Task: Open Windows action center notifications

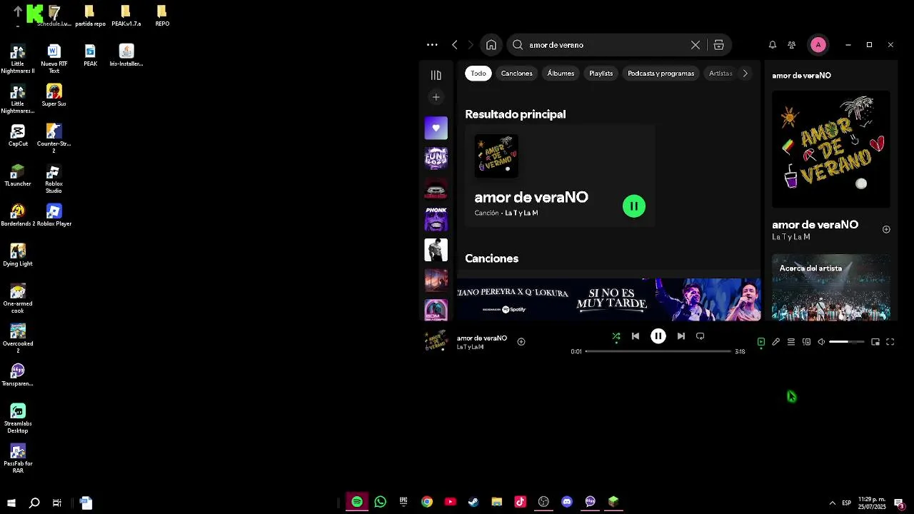Action: point(899,503)
